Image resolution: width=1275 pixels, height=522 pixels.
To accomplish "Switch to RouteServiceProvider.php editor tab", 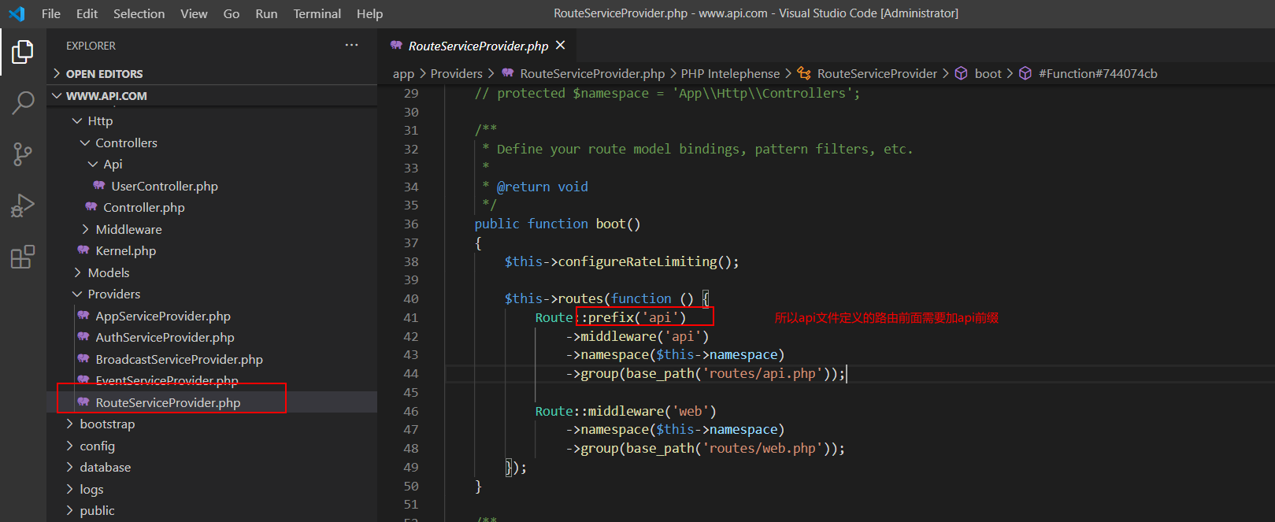I will point(478,46).
